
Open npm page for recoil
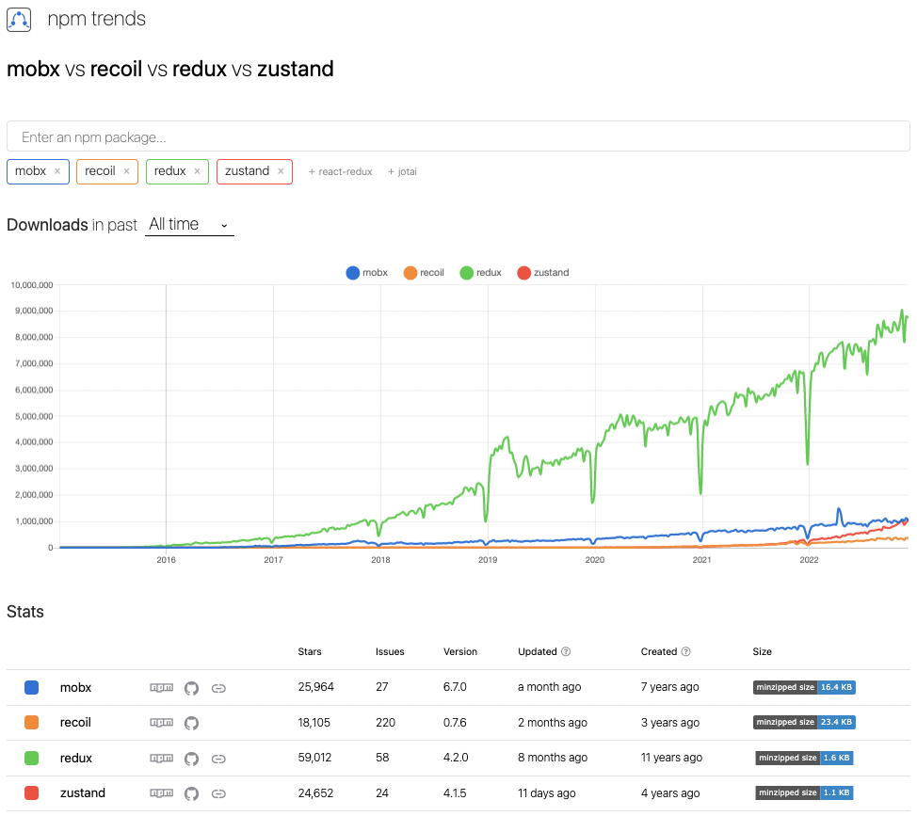point(161,723)
